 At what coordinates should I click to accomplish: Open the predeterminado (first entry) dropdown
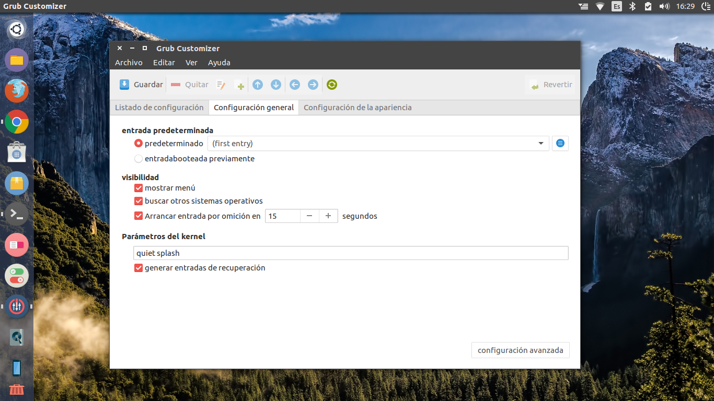(x=378, y=144)
